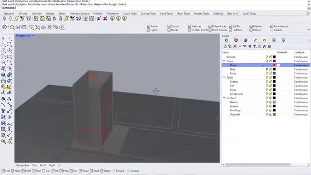This screenshot has height=175, width=311.
Task: Open the Materials panel tab icon
Action: (245, 40)
